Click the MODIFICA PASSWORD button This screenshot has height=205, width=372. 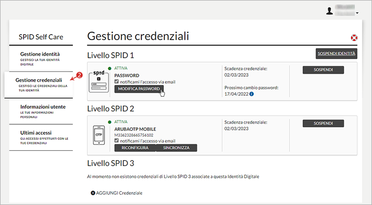(139, 89)
